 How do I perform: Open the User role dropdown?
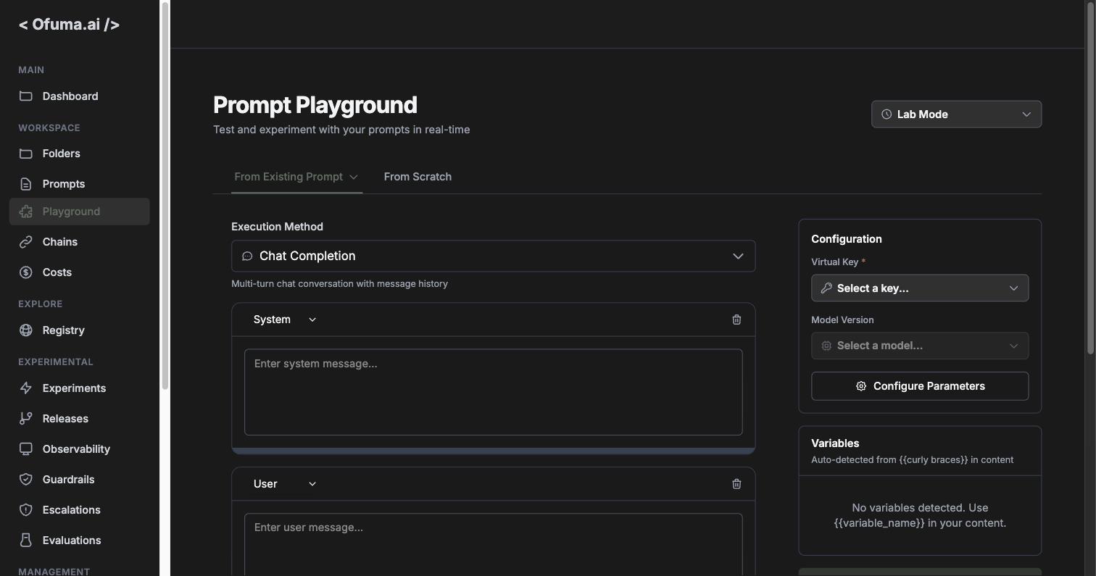[x=285, y=484]
